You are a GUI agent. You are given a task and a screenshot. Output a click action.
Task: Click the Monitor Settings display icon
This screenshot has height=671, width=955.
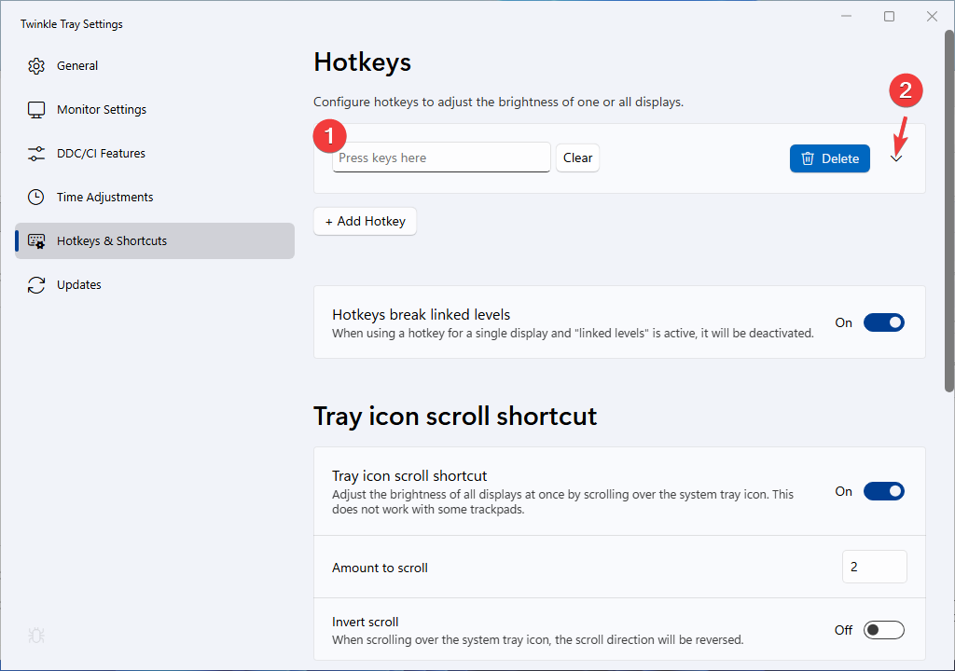click(36, 110)
